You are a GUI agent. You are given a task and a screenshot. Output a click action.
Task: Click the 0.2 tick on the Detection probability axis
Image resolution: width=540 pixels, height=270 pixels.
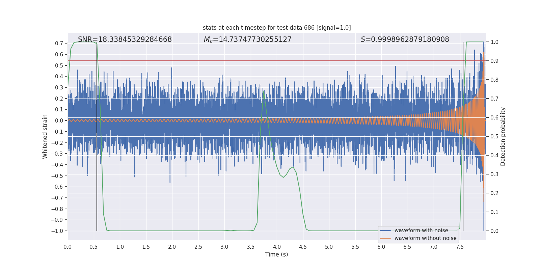click(494, 193)
